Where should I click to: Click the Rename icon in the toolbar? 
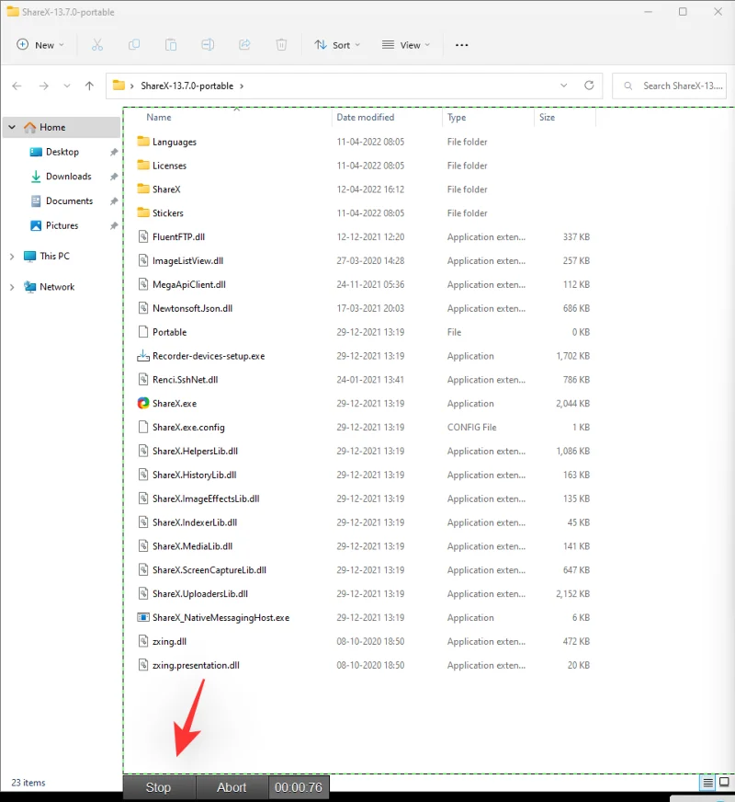(207, 44)
